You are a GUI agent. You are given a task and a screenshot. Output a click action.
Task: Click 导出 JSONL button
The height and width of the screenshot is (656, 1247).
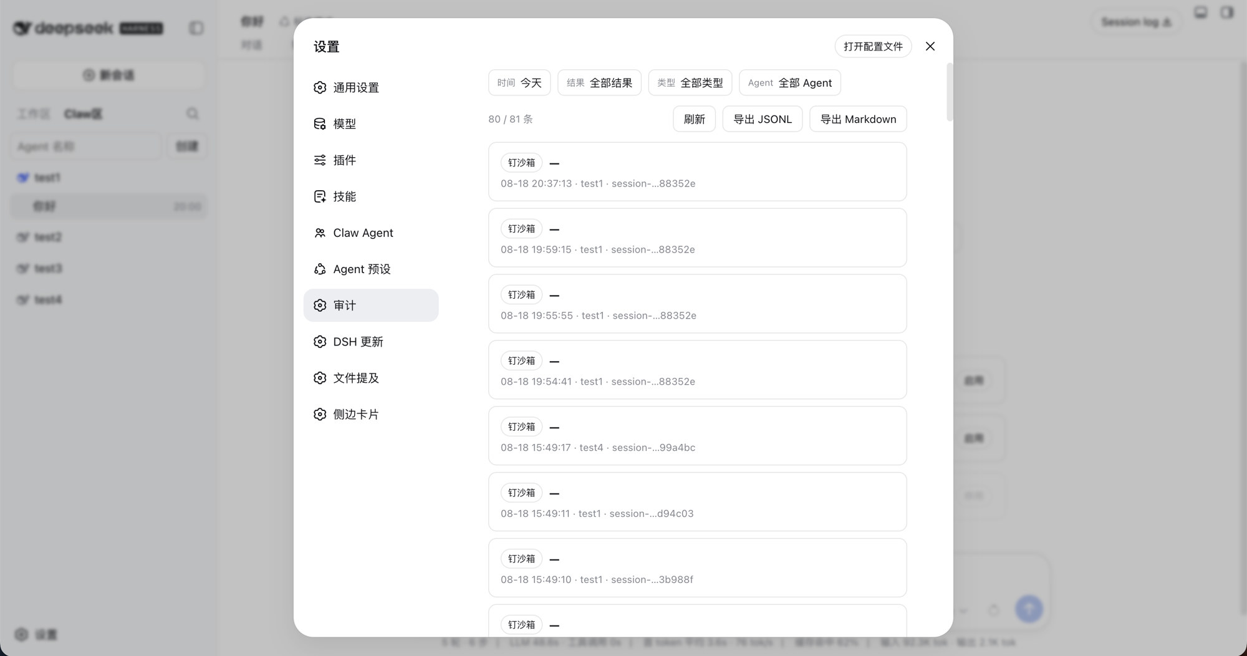tap(763, 119)
